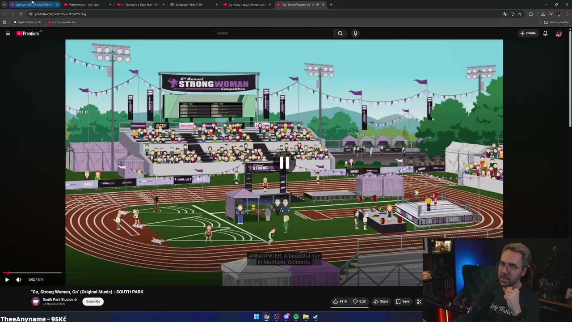Open the browser extensions puzzle icon

[531, 14]
